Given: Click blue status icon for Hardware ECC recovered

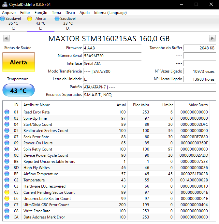Looking at the screenshot, I should tap(7, 186).
